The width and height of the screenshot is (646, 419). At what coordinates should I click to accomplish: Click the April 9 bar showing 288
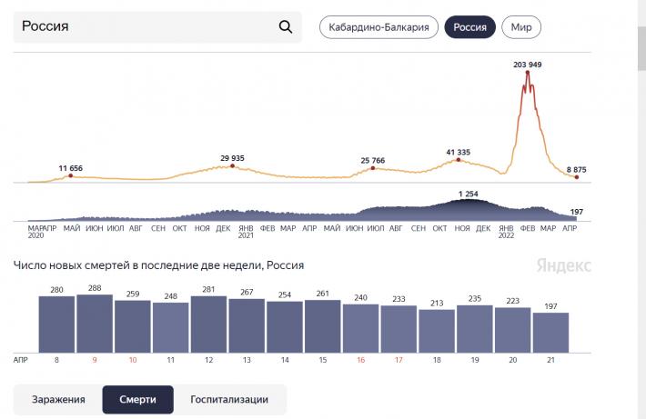(x=95, y=324)
